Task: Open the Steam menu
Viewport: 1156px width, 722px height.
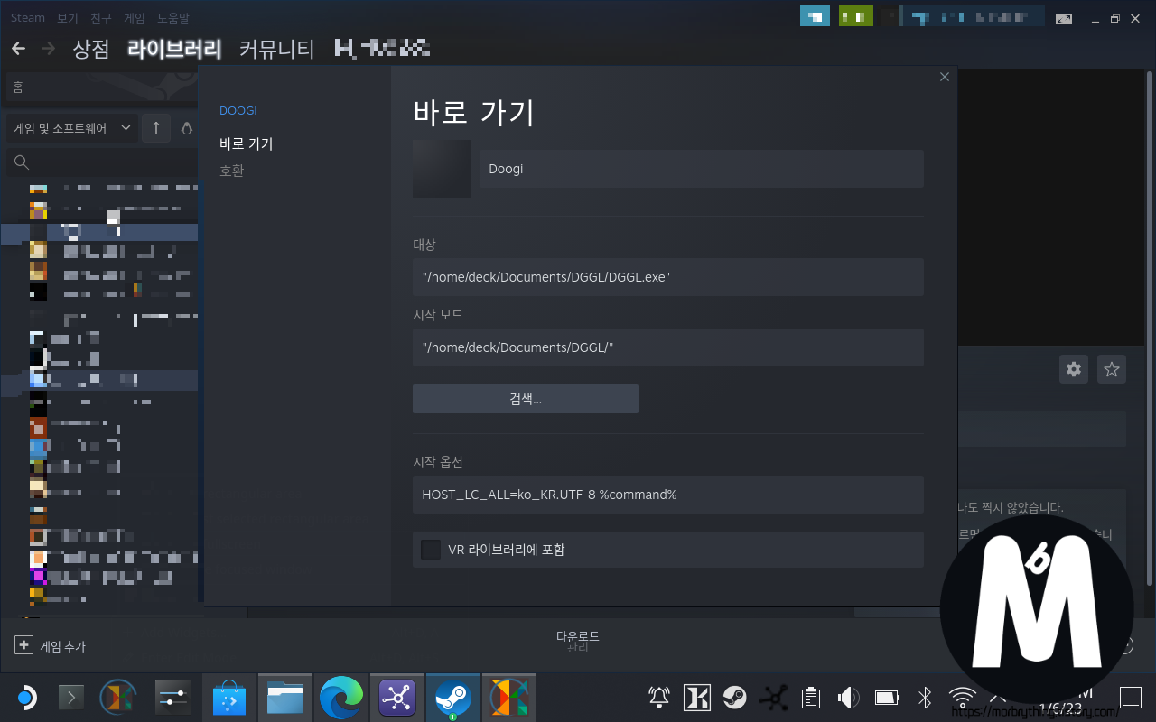Action: coord(28,18)
